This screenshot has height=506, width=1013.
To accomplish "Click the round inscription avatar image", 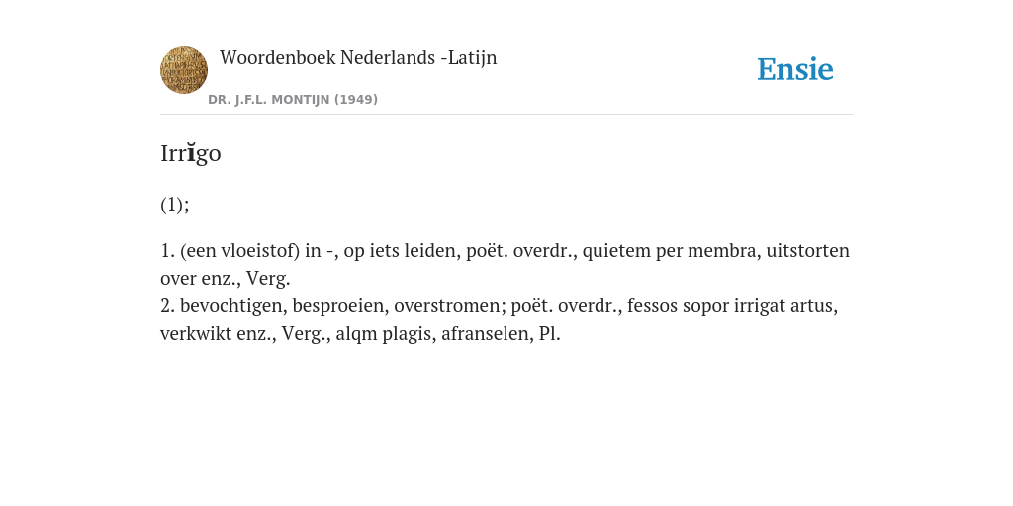I will click(x=184, y=70).
